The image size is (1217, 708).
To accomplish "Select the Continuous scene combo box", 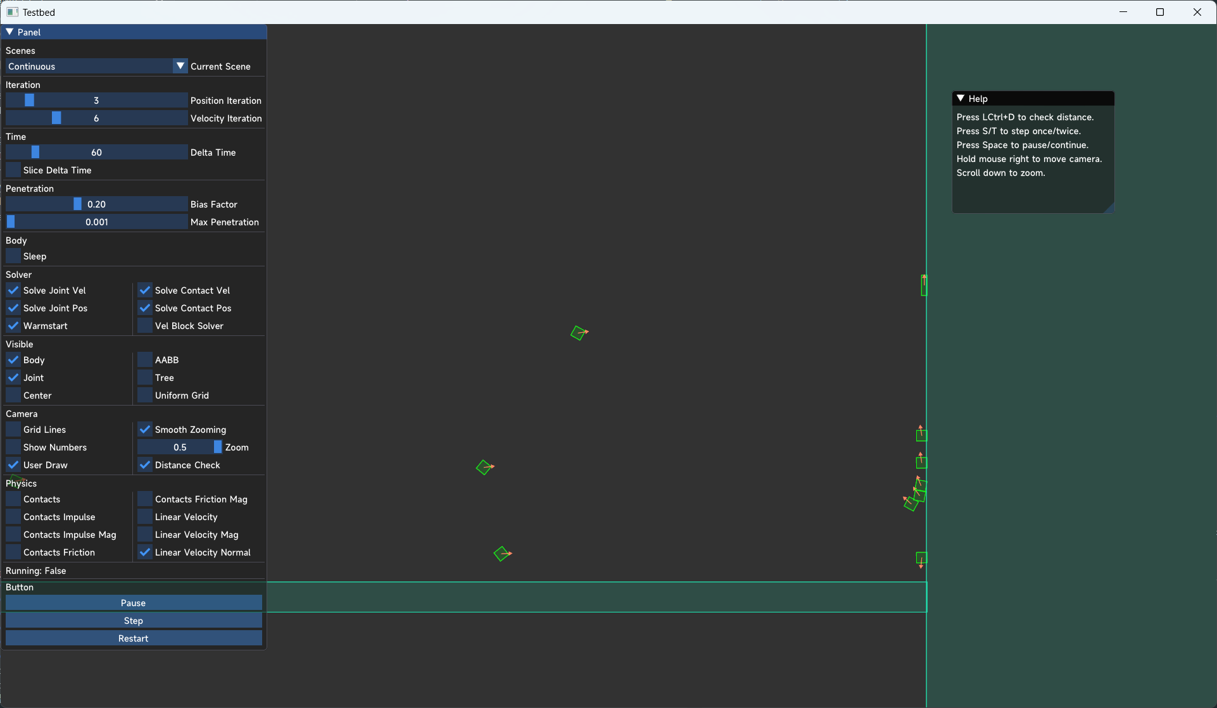I will tap(89, 66).
